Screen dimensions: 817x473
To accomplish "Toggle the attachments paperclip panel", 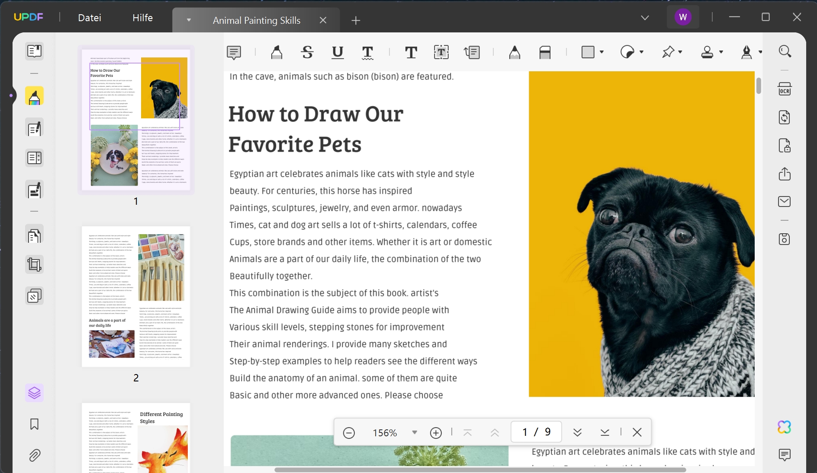I will pos(34,455).
